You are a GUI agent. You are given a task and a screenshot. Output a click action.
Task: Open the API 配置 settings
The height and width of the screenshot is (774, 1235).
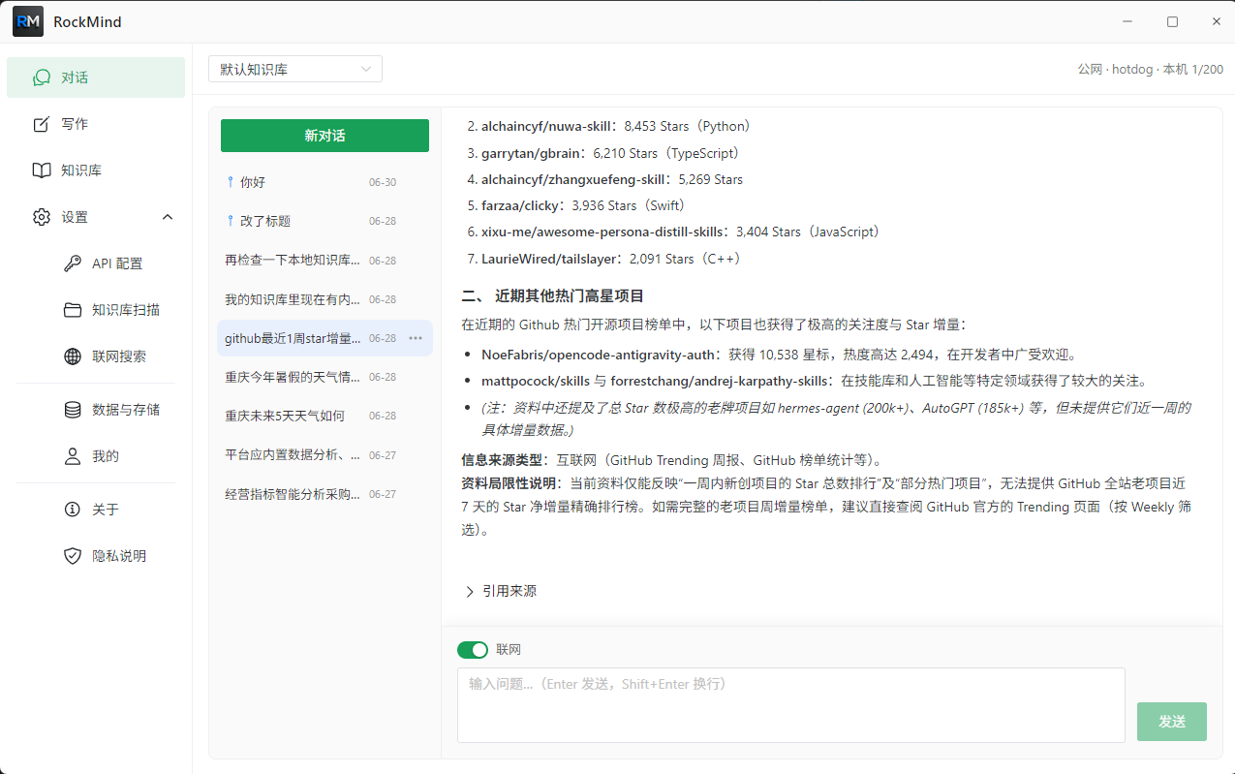click(x=96, y=263)
